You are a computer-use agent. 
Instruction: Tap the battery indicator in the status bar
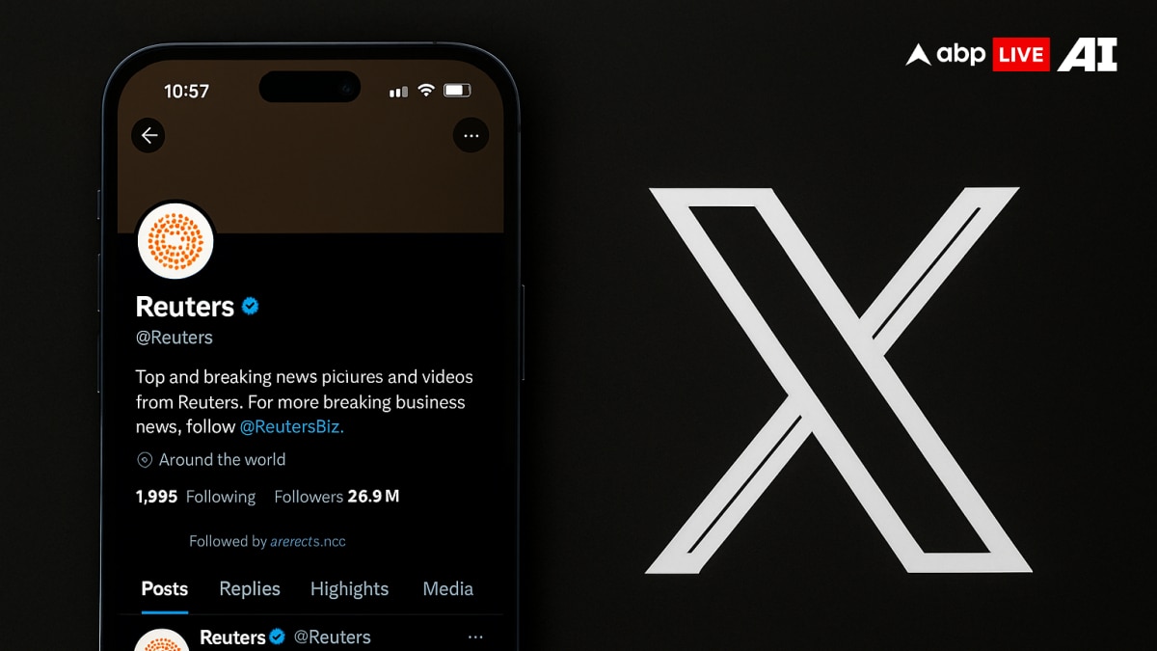point(457,91)
